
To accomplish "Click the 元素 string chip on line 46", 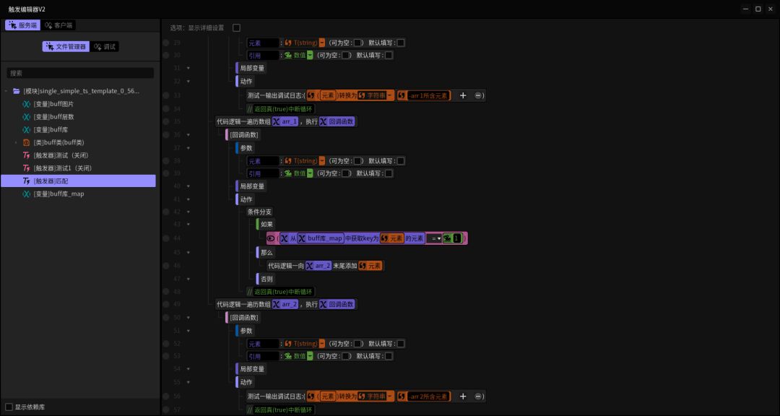I will 370,266.
